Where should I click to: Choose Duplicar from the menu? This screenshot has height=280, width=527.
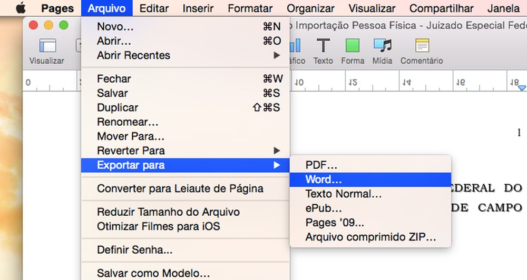(x=185, y=107)
